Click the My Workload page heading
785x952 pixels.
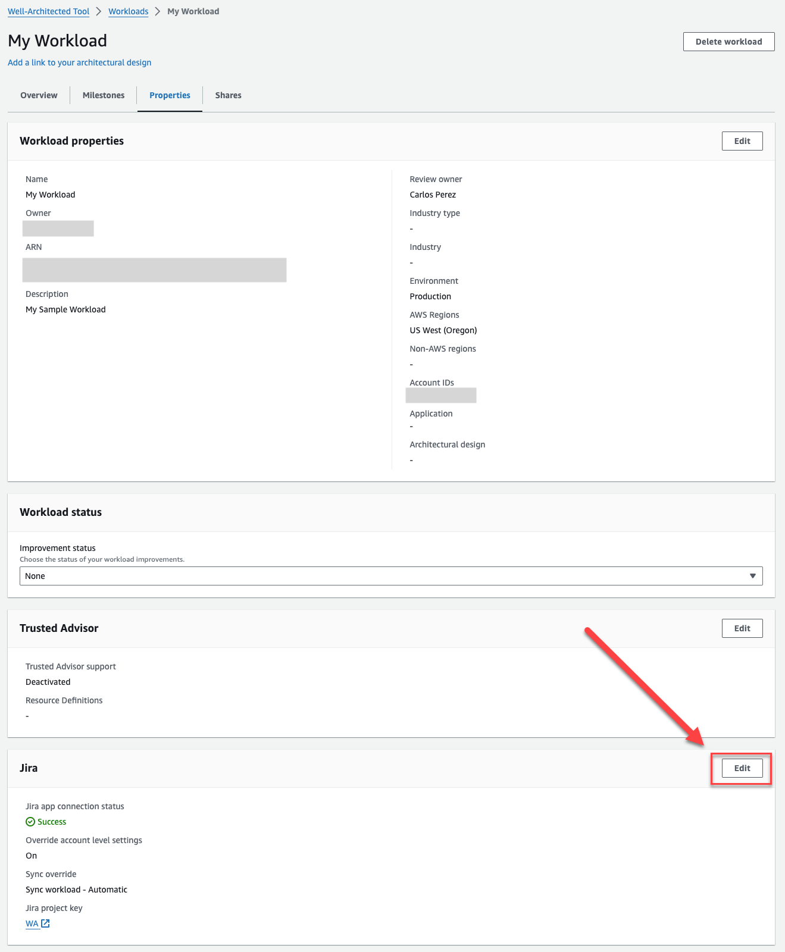coord(58,40)
